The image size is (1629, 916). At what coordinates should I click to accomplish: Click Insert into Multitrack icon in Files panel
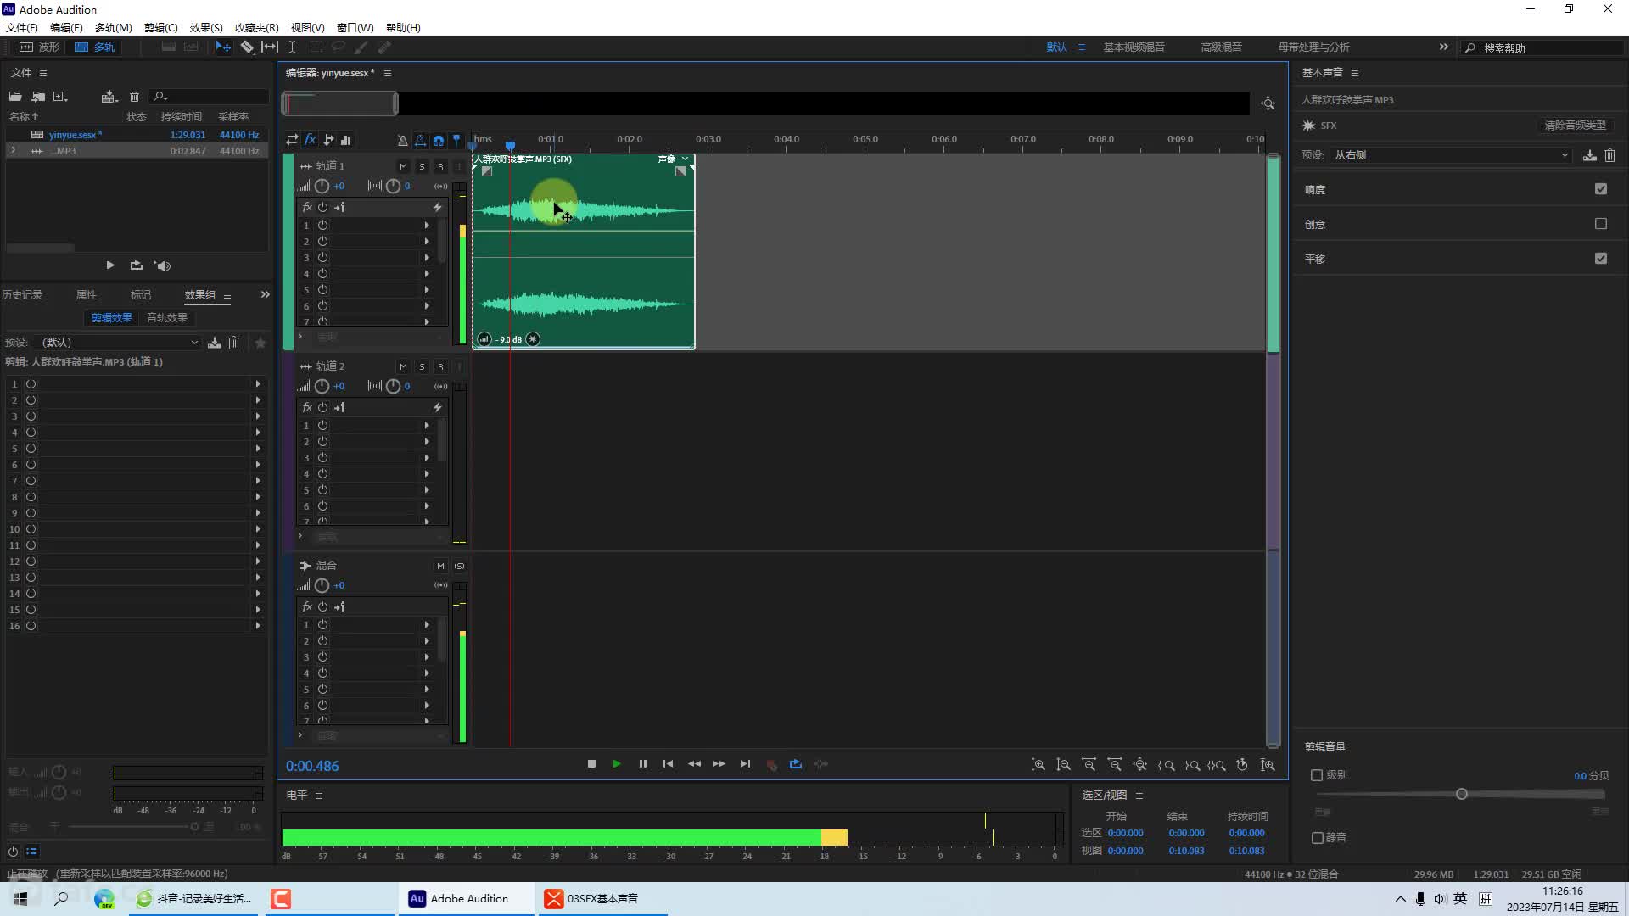pyautogui.click(x=109, y=97)
